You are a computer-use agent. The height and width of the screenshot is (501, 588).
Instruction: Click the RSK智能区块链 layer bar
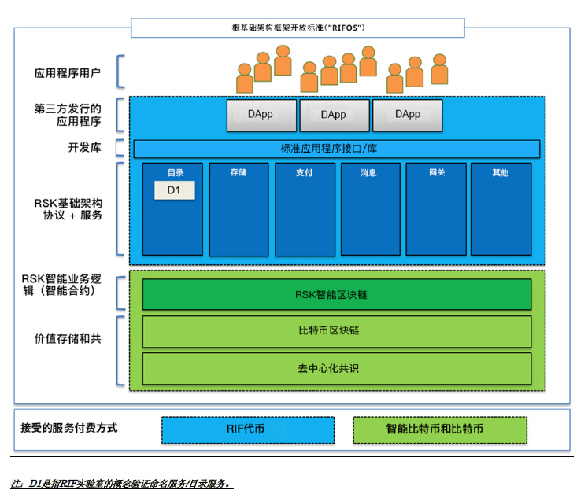coord(337,294)
